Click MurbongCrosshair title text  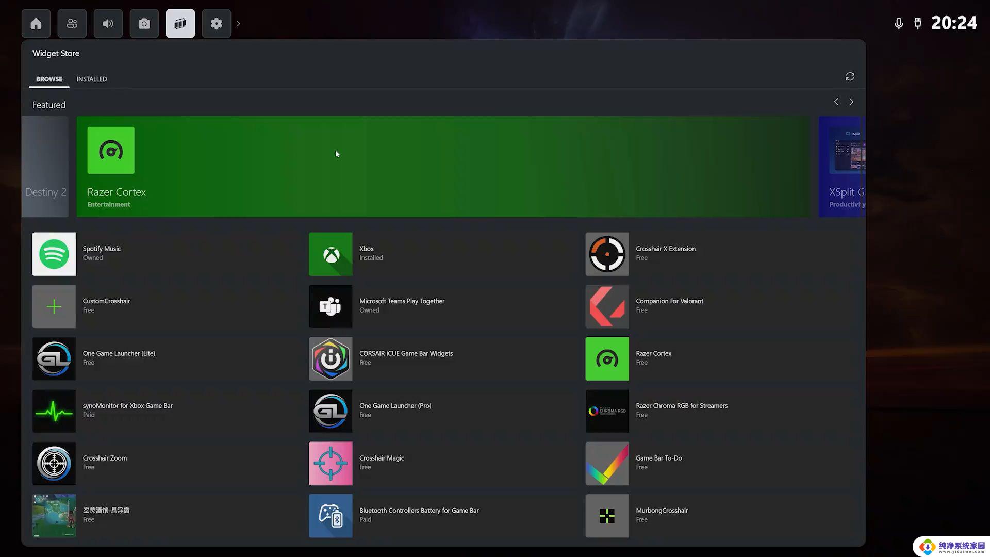[662, 511]
